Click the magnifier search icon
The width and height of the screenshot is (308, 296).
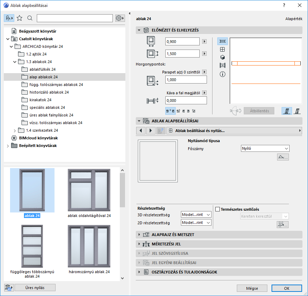30,18
